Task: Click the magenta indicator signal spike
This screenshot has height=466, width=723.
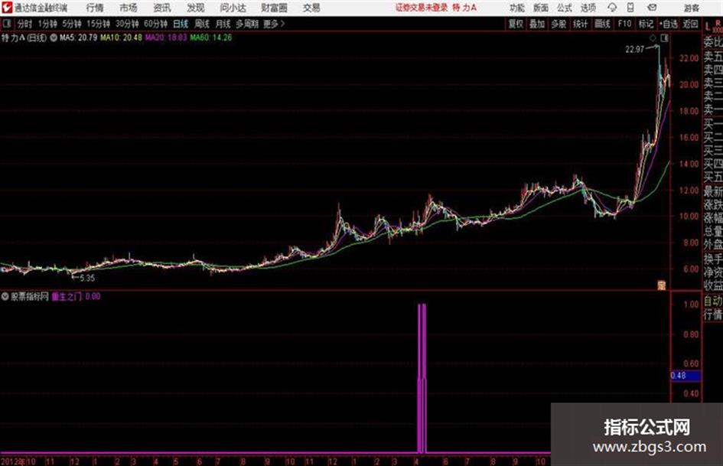Action: click(x=422, y=378)
